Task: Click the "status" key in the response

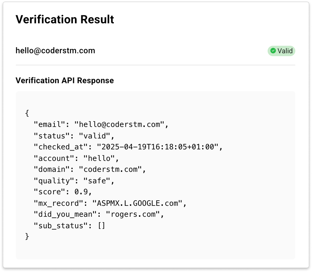Action: pos(54,136)
